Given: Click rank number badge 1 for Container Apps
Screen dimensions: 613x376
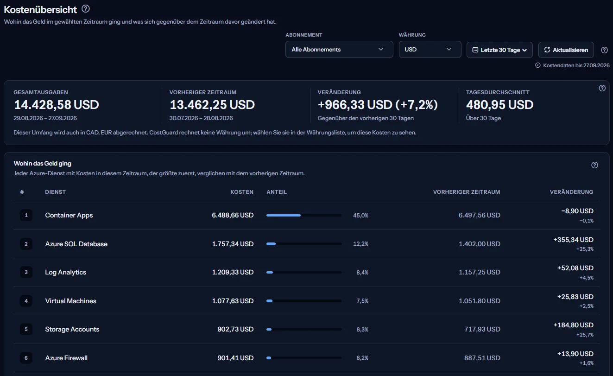Looking at the screenshot, I should pyautogui.click(x=26, y=215).
